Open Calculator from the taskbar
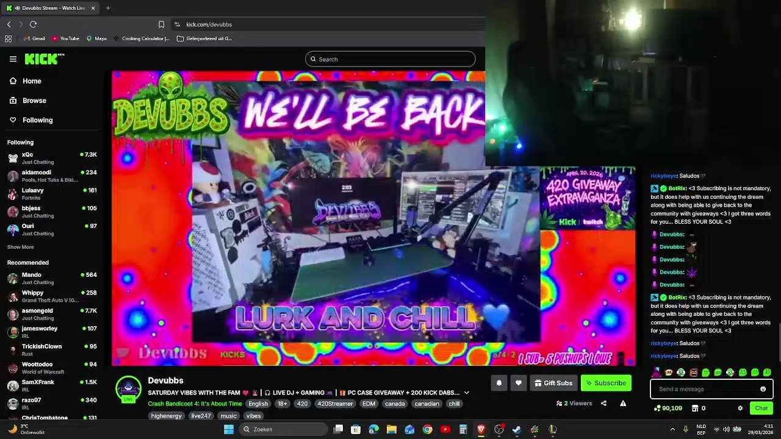This screenshot has height=439, width=781. (463, 429)
